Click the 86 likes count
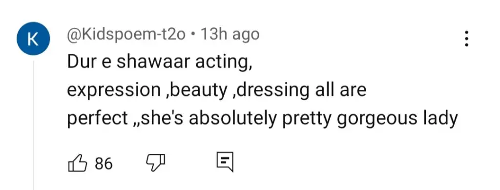Image resolution: width=500 pixels, height=190 pixels. (x=104, y=164)
